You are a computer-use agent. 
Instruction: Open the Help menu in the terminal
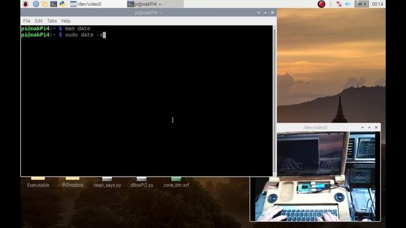pos(66,21)
